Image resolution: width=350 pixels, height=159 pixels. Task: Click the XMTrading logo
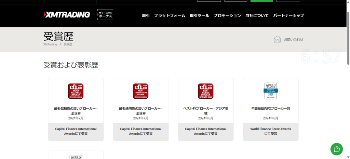coord(67,15)
